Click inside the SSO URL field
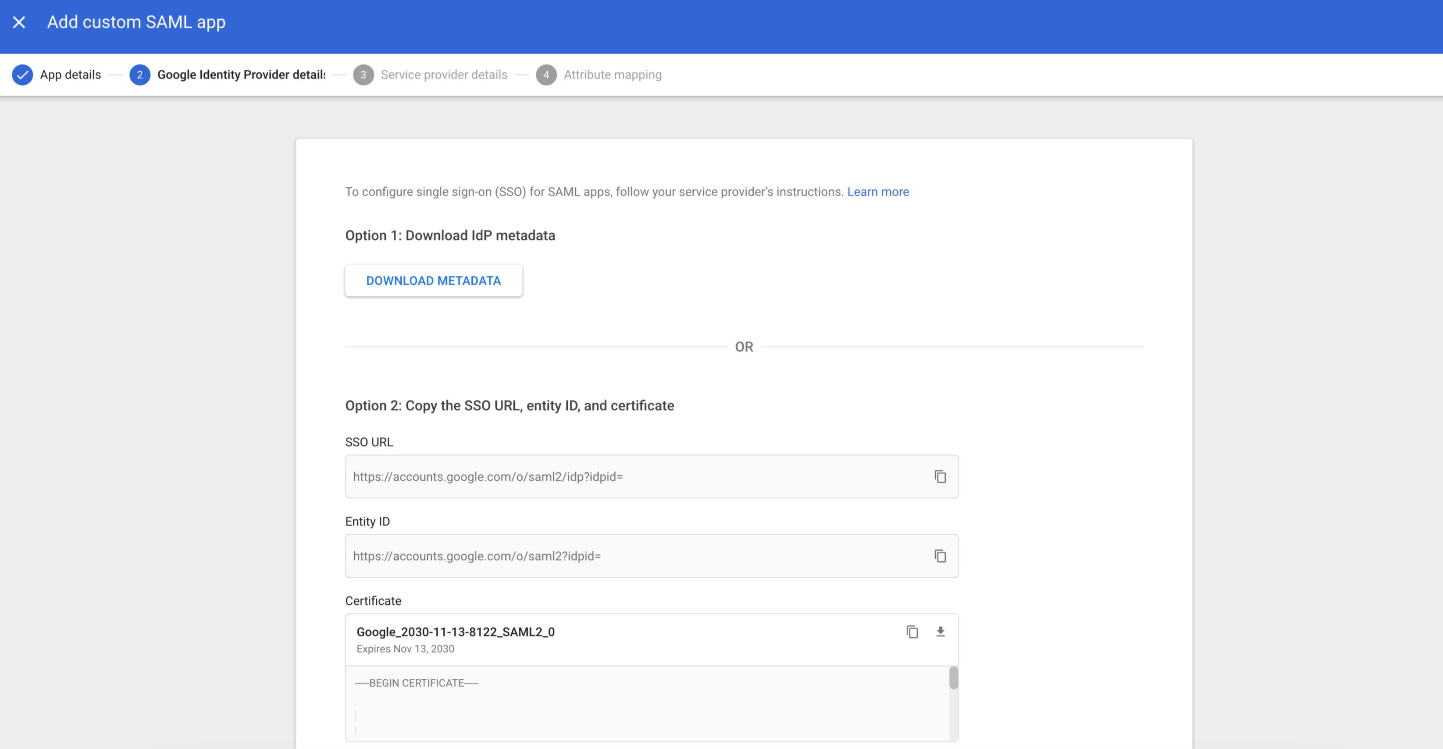The height and width of the screenshot is (749, 1443). (x=652, y=477)
